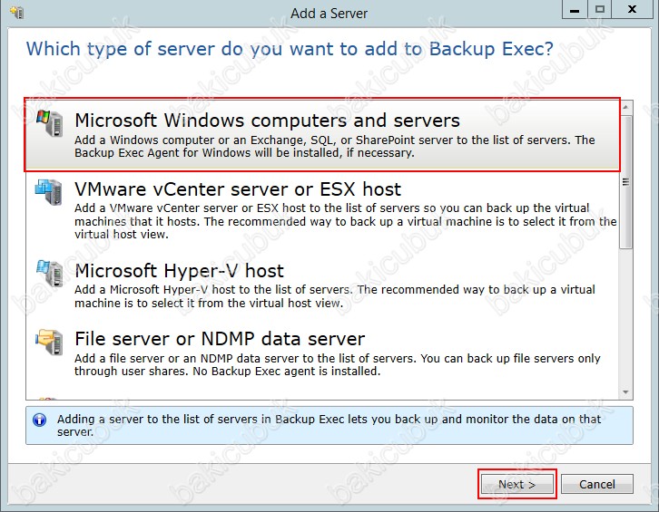Cancel the Add a Server wizard
The height and width of the screenshot is (512, 659).
coord(596,484)
